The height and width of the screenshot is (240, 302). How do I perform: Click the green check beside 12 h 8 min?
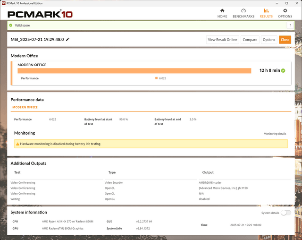[283, 70]
